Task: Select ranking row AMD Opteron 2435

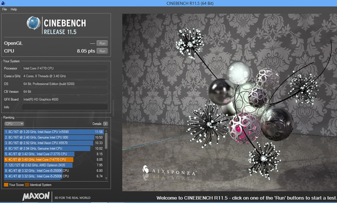Action: (54, 165)
